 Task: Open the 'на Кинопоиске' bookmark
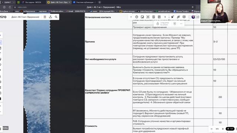point(28,11)
